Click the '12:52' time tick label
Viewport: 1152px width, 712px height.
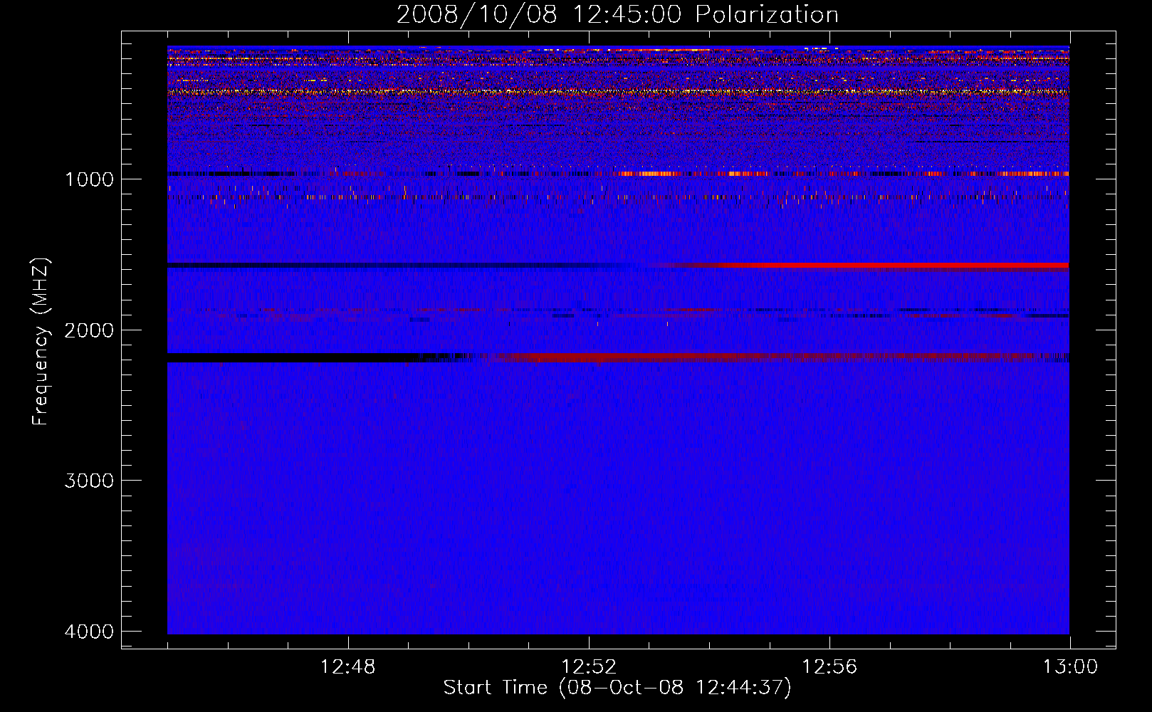click(x=588, y=667)
